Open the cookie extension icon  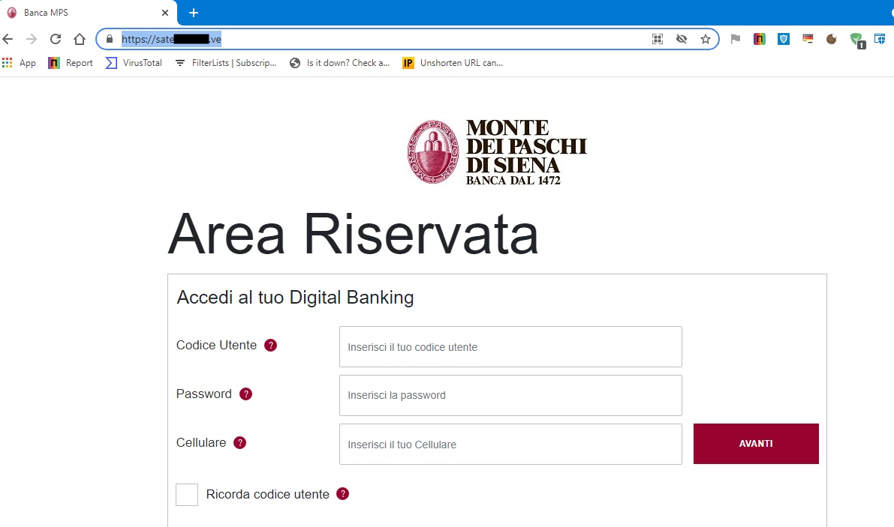coord(832,39)
